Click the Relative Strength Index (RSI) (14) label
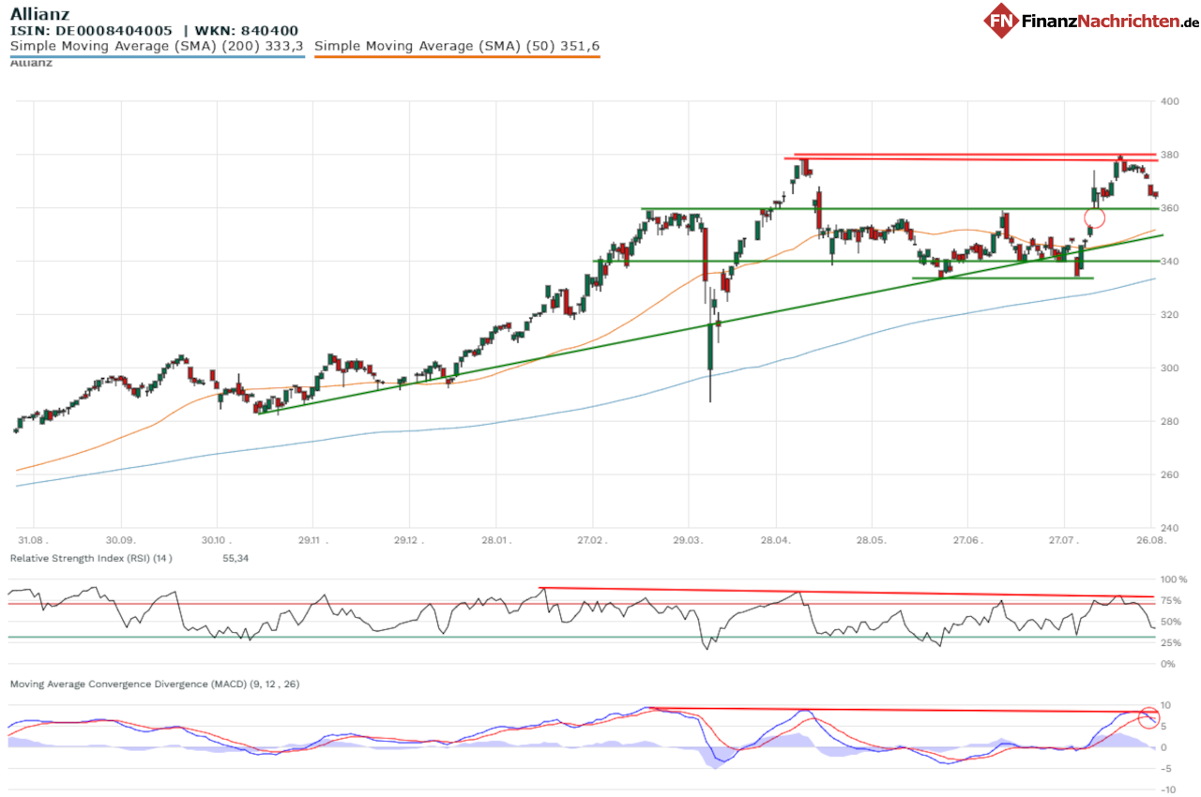Image resolution: width=1201 pixels, height=797 pixels. [x=91, y=558]
